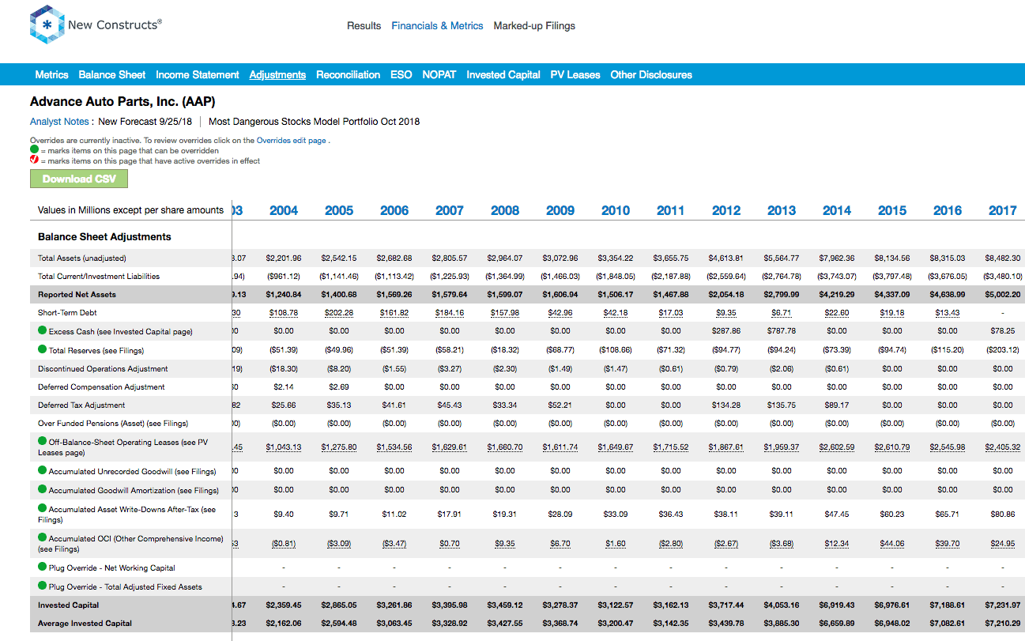Open the PV Leases section
The height and width of the screenshot is (641, 1025).
[x=575, y=75]
